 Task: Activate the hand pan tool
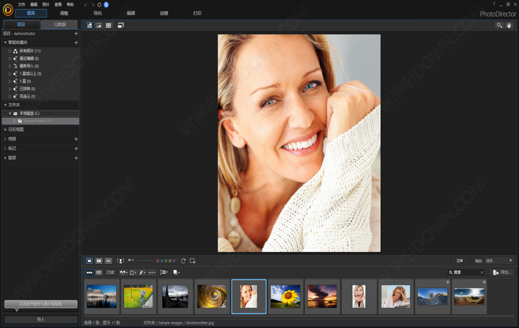coord(508,25)
